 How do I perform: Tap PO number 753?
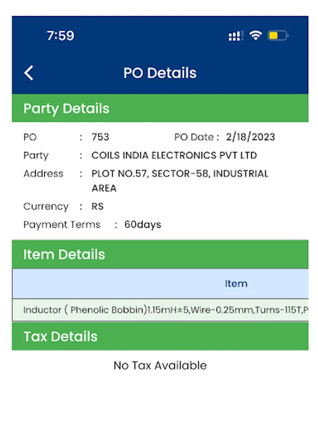point(100,137)
